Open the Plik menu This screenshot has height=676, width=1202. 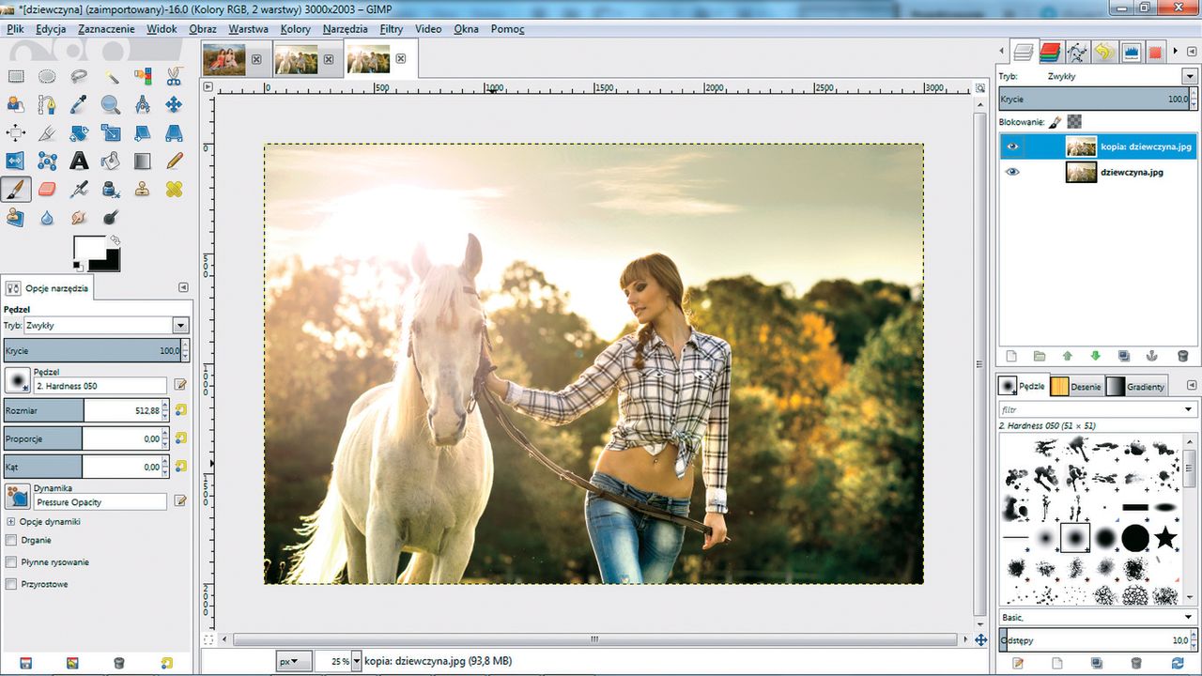pos(15,29)
